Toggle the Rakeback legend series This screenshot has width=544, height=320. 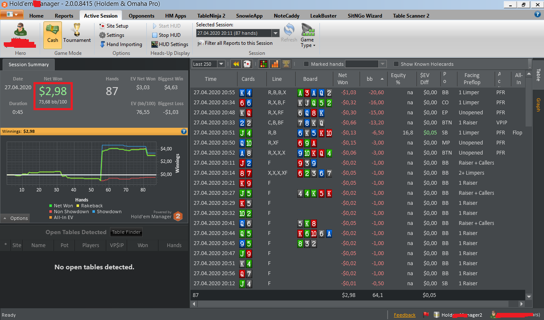(89, 206)
